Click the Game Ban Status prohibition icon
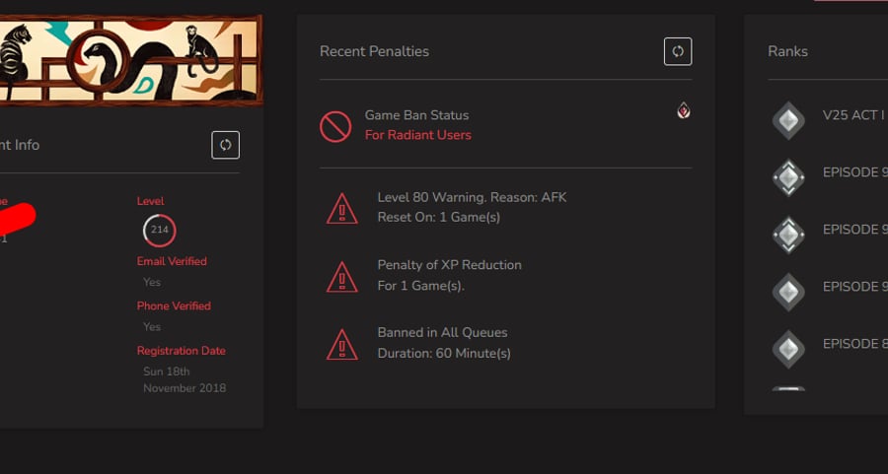888x474 pixels. point(335,126)
